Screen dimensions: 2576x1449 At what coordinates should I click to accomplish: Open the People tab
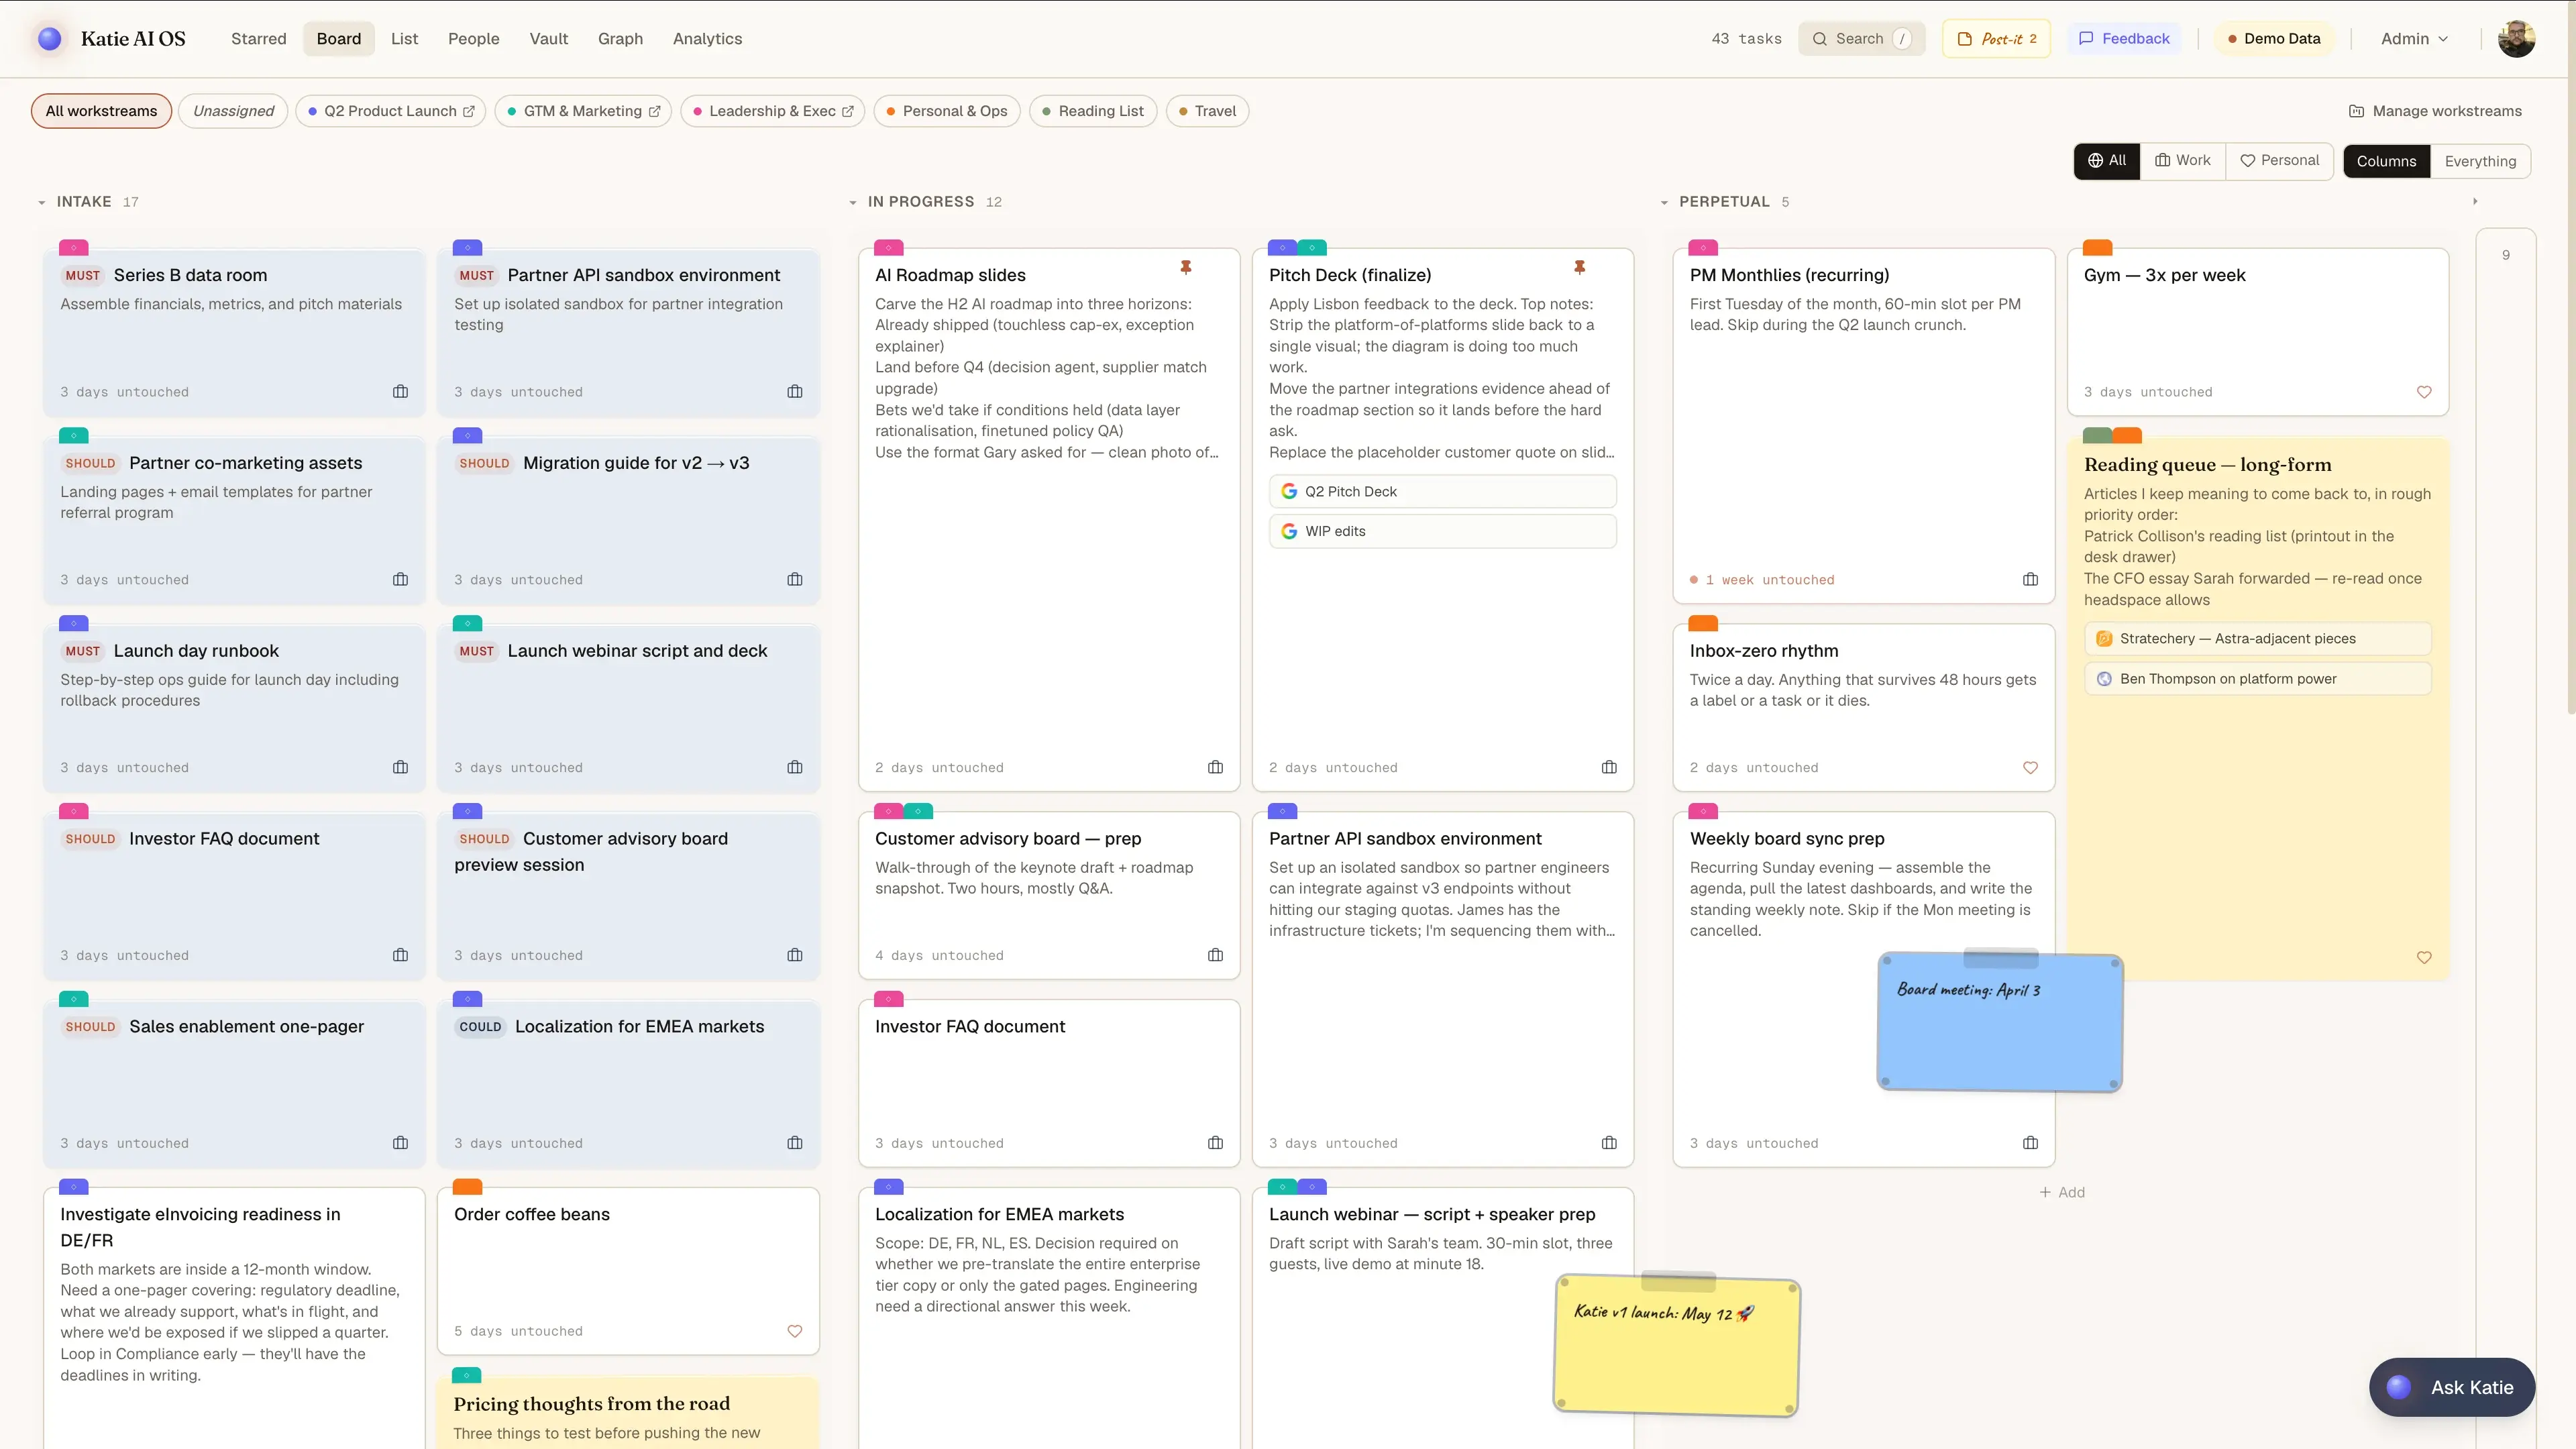(x=474, y=39)
